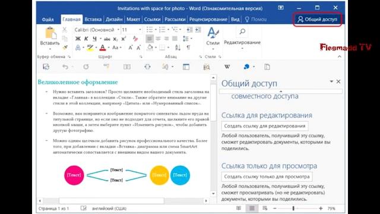Cut selection with the scissors icon
Screen dimensions: 380x214
click(65, 30)
